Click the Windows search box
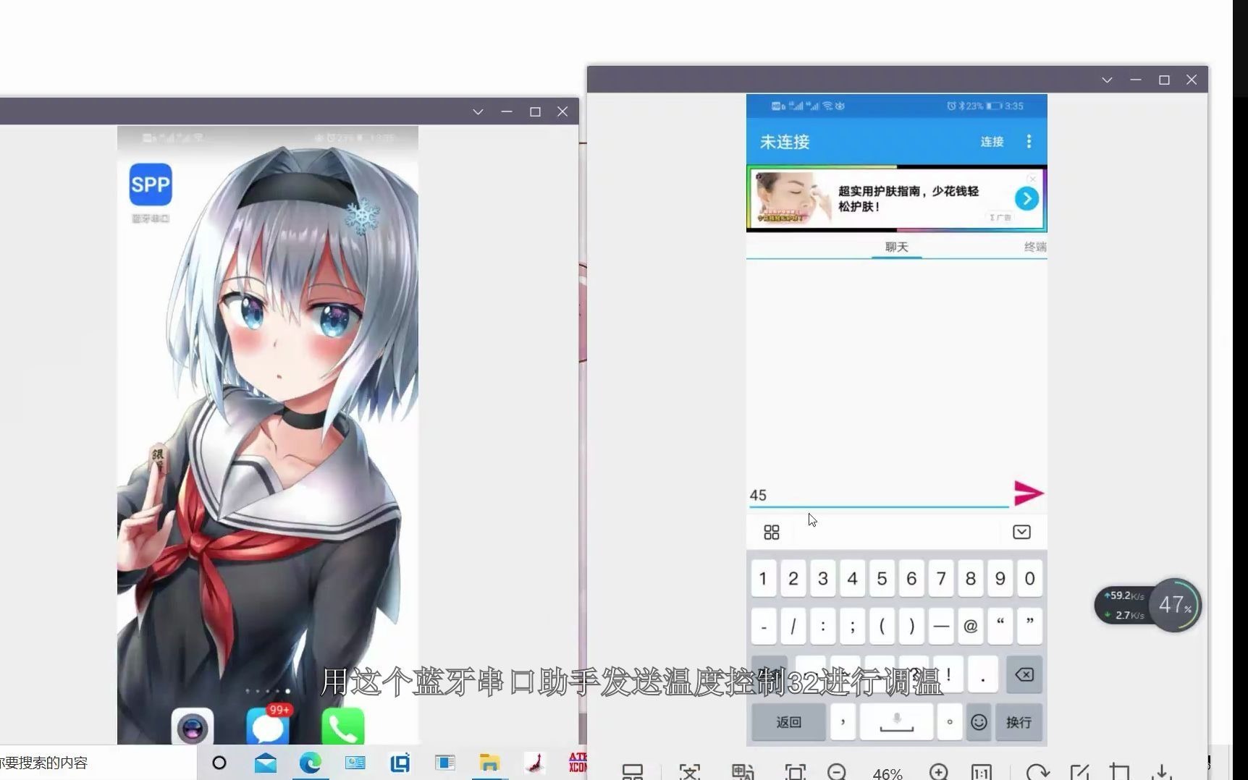 click(x=98, y=763)
